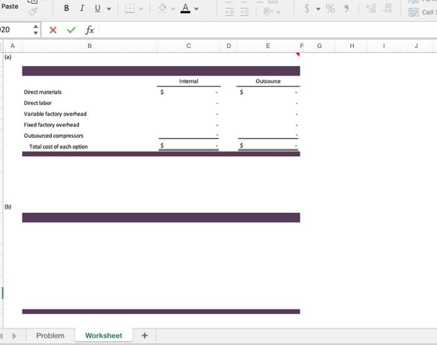Select the Total cost of each option cell
Screen dimensions: 437x345
point(89,147)
